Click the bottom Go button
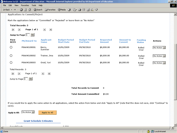 tap(31, 79)
